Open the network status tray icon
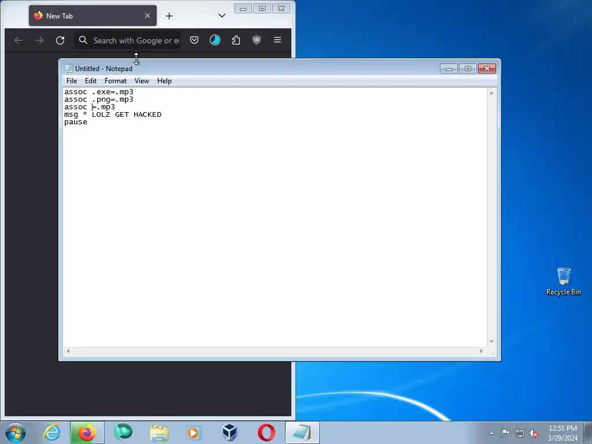This screenshot has height=444, width=592. 520,433
